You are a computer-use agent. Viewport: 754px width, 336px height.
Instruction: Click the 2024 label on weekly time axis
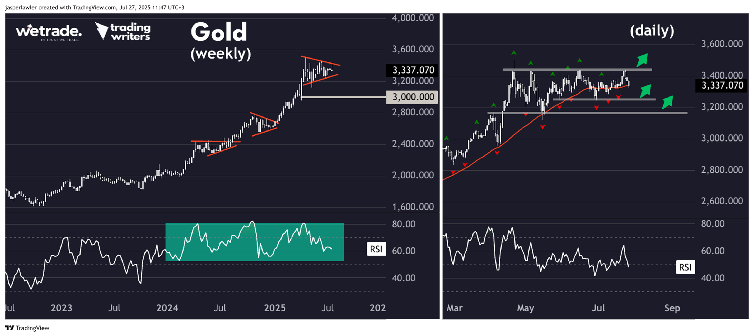coord(167,308)
